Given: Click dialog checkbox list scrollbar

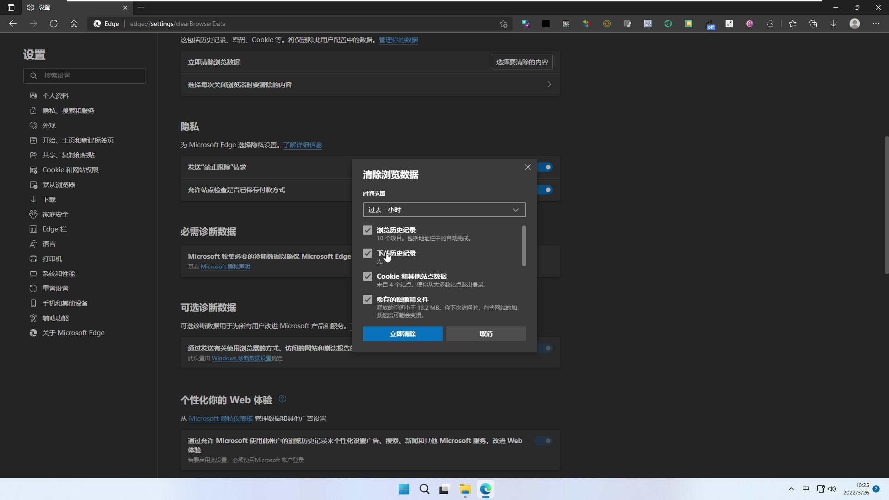Looking at the screenshot, I should coord(524,246).
